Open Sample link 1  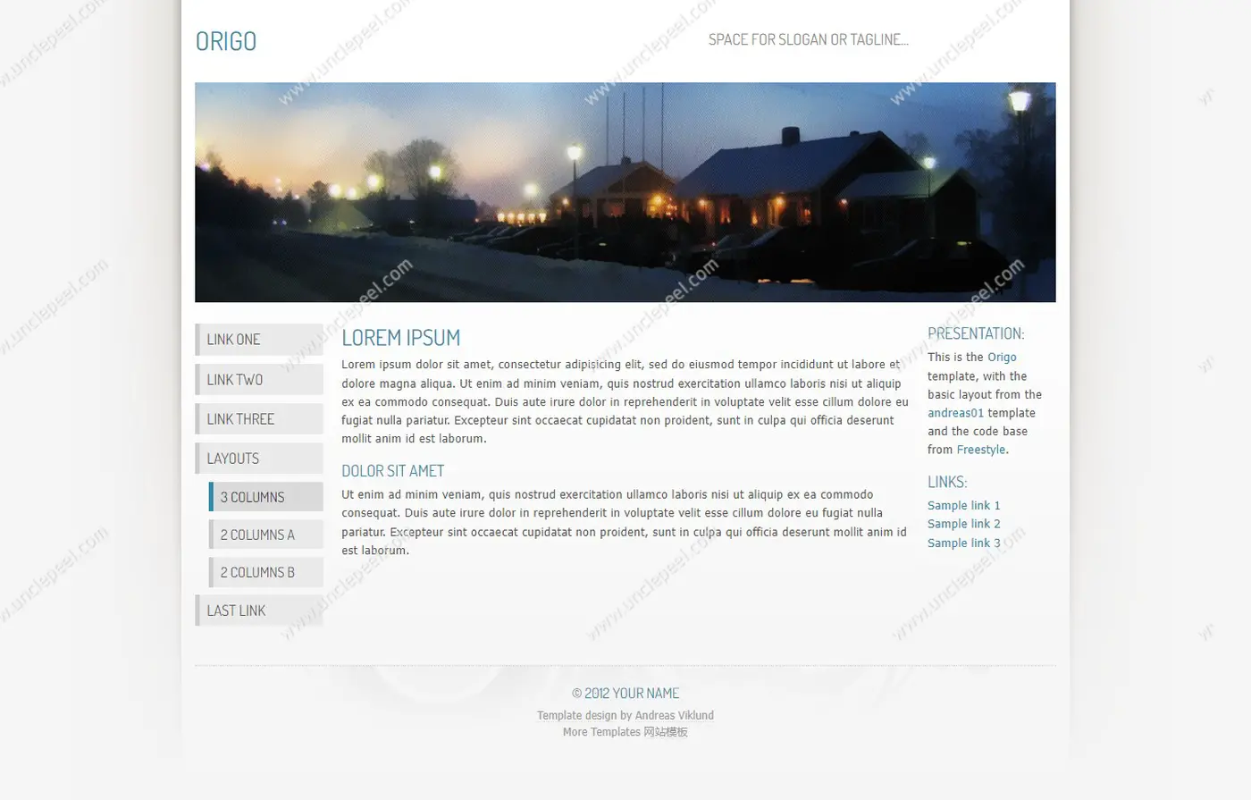click(x=963, y=505)
